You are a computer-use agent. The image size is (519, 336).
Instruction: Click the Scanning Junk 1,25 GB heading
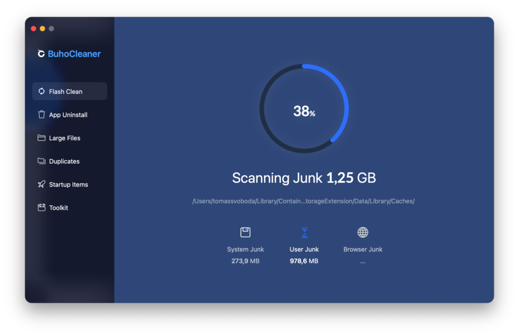tap(304, 178)
